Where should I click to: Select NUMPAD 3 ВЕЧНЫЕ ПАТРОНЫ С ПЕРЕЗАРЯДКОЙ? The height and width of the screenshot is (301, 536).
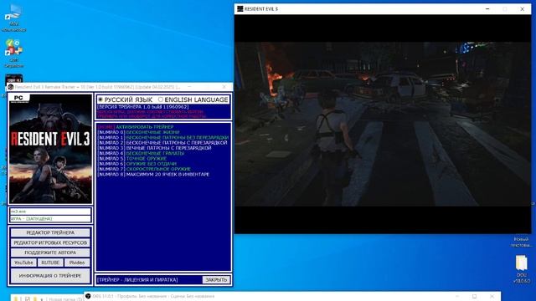pyautogui.click(x=154, y=148)
